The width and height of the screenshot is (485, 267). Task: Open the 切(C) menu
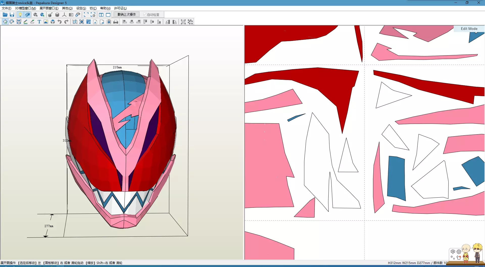click(93, 8)
